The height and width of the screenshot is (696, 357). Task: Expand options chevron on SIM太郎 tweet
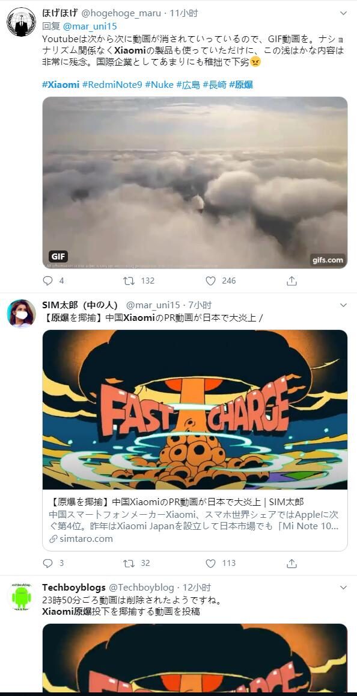coord(343,305)
